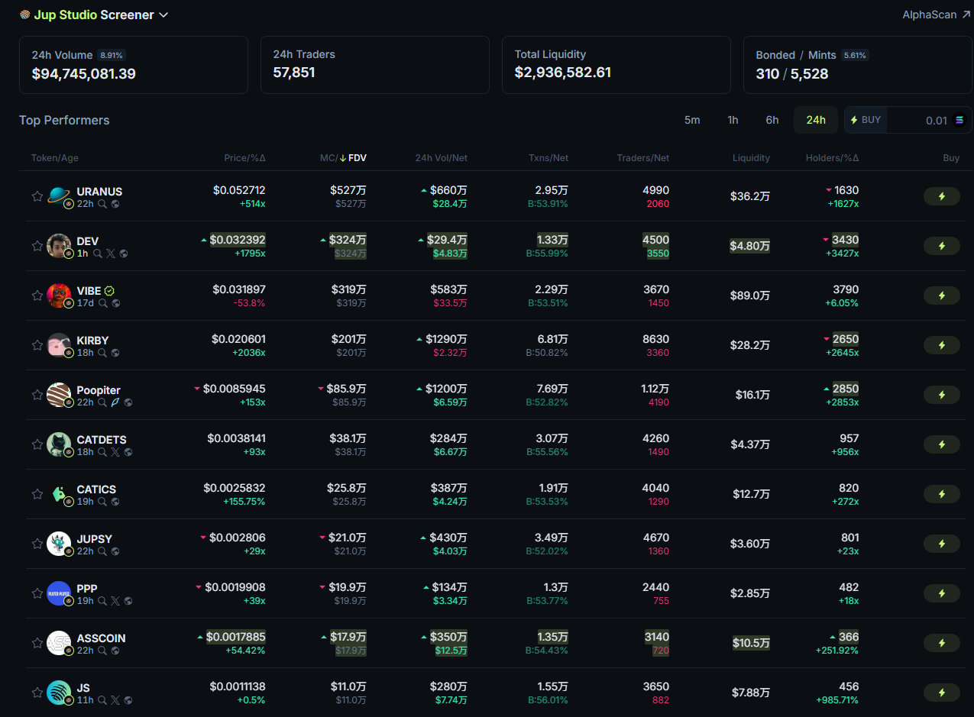This screenshot has height=717, width=974.
Task: Click Solana currency icon in buy box
Action: pos(959,120)
